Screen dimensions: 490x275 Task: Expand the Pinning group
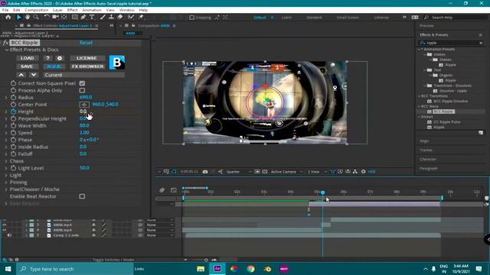tap(6, 183)
